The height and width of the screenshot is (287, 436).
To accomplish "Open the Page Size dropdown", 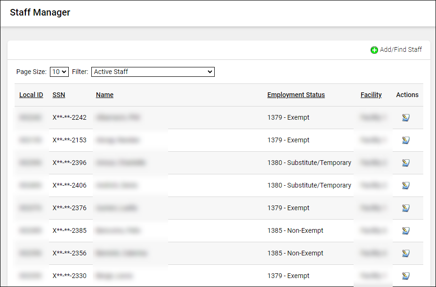I will pyautogui.click(x=59, y=72).
